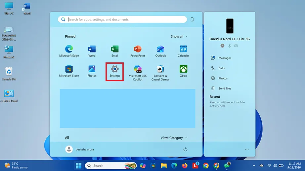
Task: Click the Start menu search field
Action: (x=122, y=19)
